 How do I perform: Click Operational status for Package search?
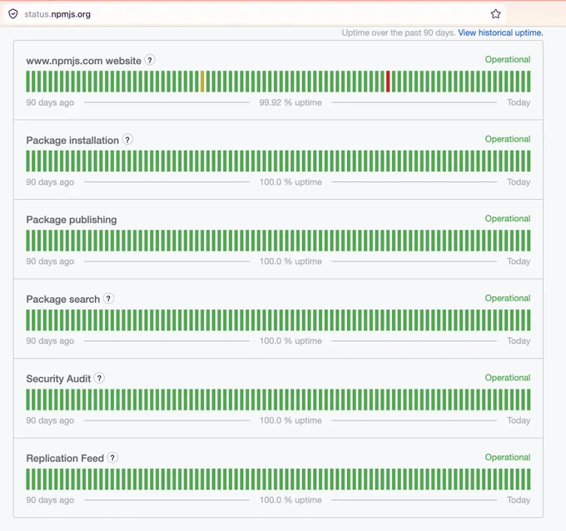pyautogui.click(x=508, y=298)
